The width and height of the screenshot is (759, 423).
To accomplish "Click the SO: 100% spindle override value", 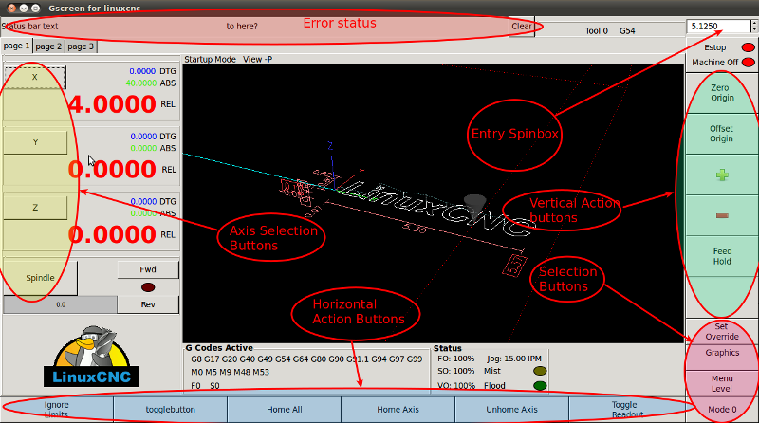I will click(x=455, y=371).
